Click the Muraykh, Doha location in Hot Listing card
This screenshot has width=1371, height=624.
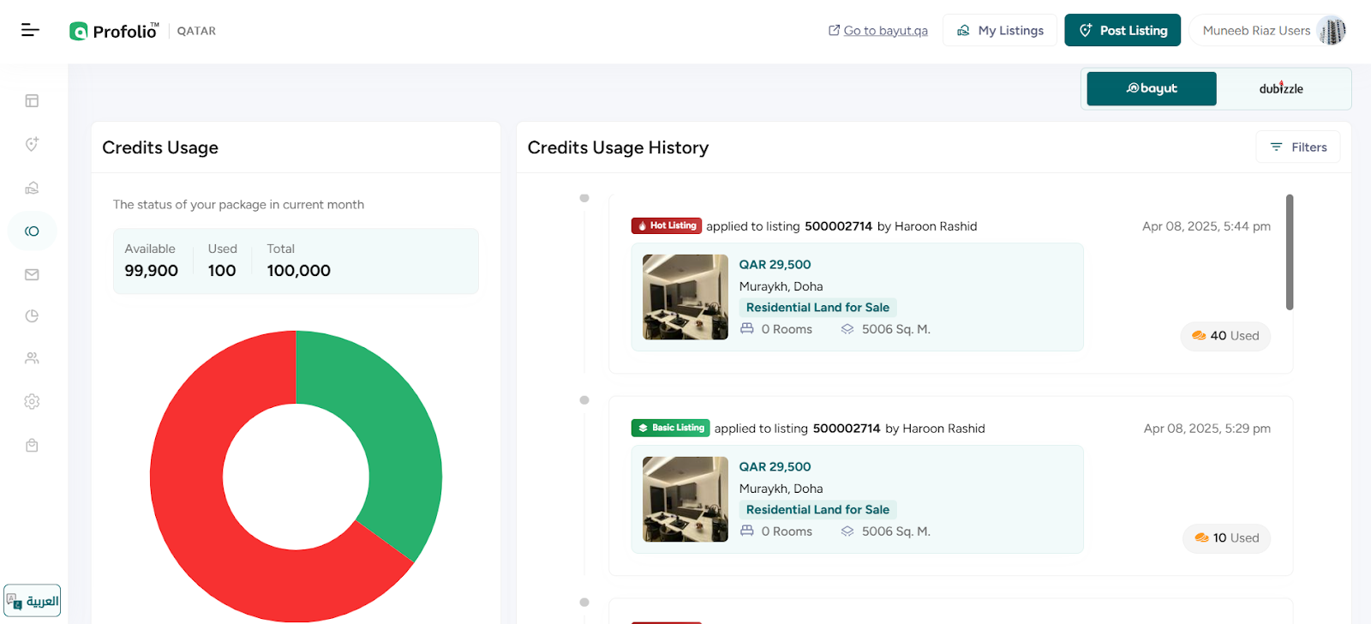pyautogui.click(x=781, y=286)
